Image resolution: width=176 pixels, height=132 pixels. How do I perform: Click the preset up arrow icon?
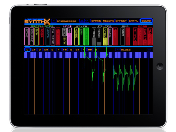(82, 21)
